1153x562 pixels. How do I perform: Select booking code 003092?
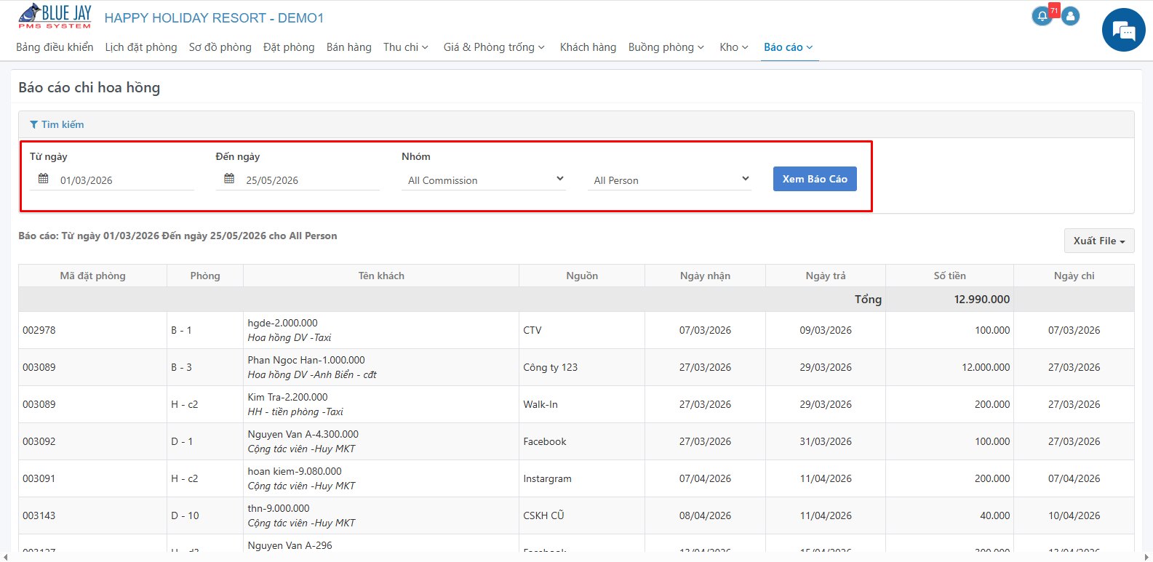tap(39, 441)
